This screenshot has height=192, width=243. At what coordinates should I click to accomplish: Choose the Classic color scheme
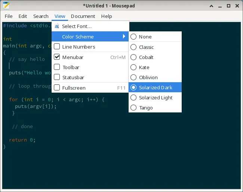[x=133, y=47]
